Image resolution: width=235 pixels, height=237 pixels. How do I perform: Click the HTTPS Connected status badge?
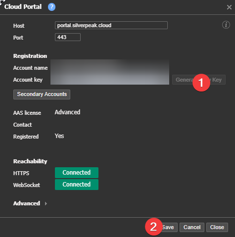(x=77, y=173)
